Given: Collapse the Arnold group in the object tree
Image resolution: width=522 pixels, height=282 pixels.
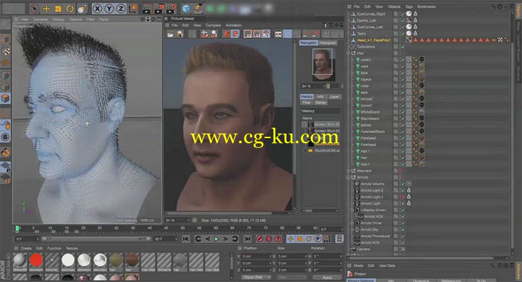Looking at the screenshot, I should tap(349, 177).
